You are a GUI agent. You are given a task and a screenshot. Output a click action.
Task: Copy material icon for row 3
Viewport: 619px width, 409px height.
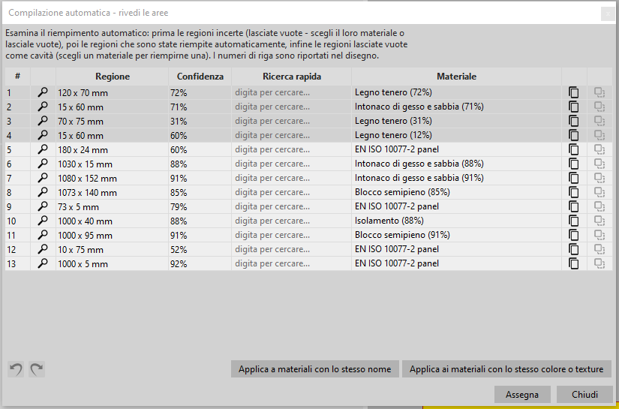(573, 121)
